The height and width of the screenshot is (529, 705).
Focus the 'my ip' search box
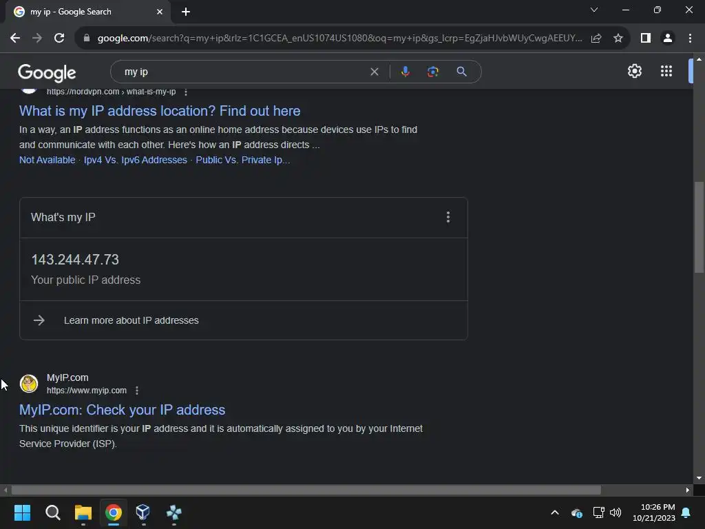(x=243, y=72)
